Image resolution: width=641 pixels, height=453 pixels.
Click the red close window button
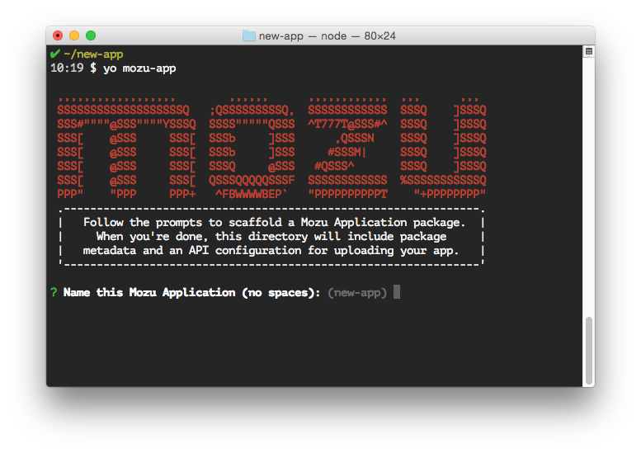pos(58,35)
